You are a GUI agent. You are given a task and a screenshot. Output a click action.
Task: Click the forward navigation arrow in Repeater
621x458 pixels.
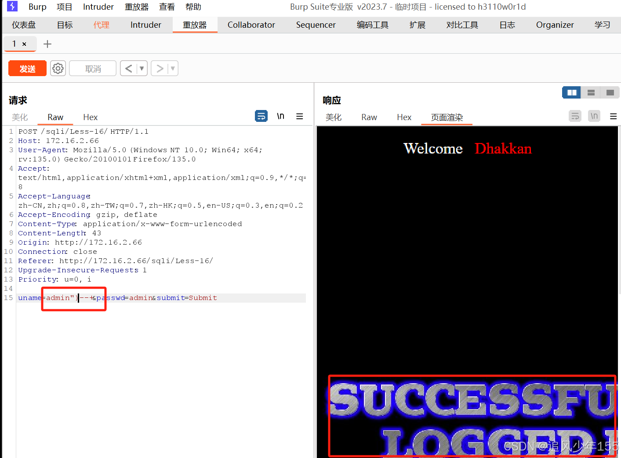pyautogui.click(x=160, y=68)
